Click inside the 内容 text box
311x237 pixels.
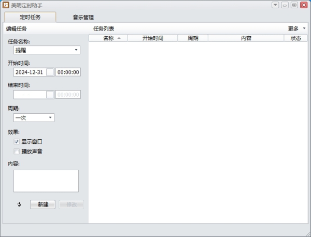pyautogui.click(x=46, y=181)
